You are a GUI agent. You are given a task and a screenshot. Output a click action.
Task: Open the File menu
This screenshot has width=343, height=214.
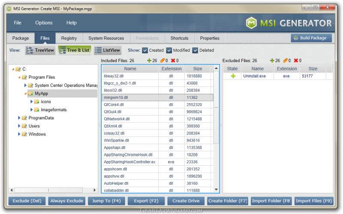(x=18, y=23)
